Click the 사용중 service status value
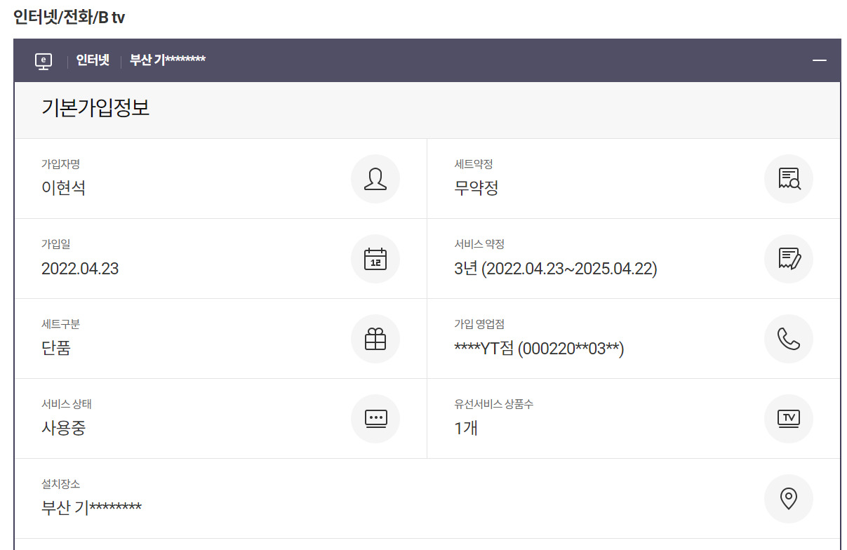The width and height of the screenshot is (847, 550). 64,428
